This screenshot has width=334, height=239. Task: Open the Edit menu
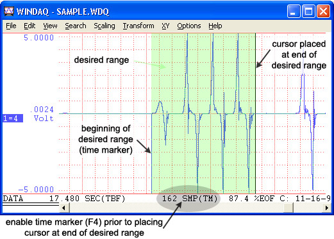[29, 26]
